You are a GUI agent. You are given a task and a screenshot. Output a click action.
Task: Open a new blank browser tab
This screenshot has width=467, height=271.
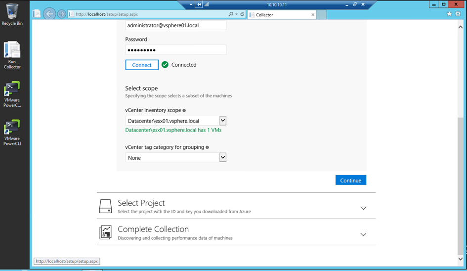point(322,15)
